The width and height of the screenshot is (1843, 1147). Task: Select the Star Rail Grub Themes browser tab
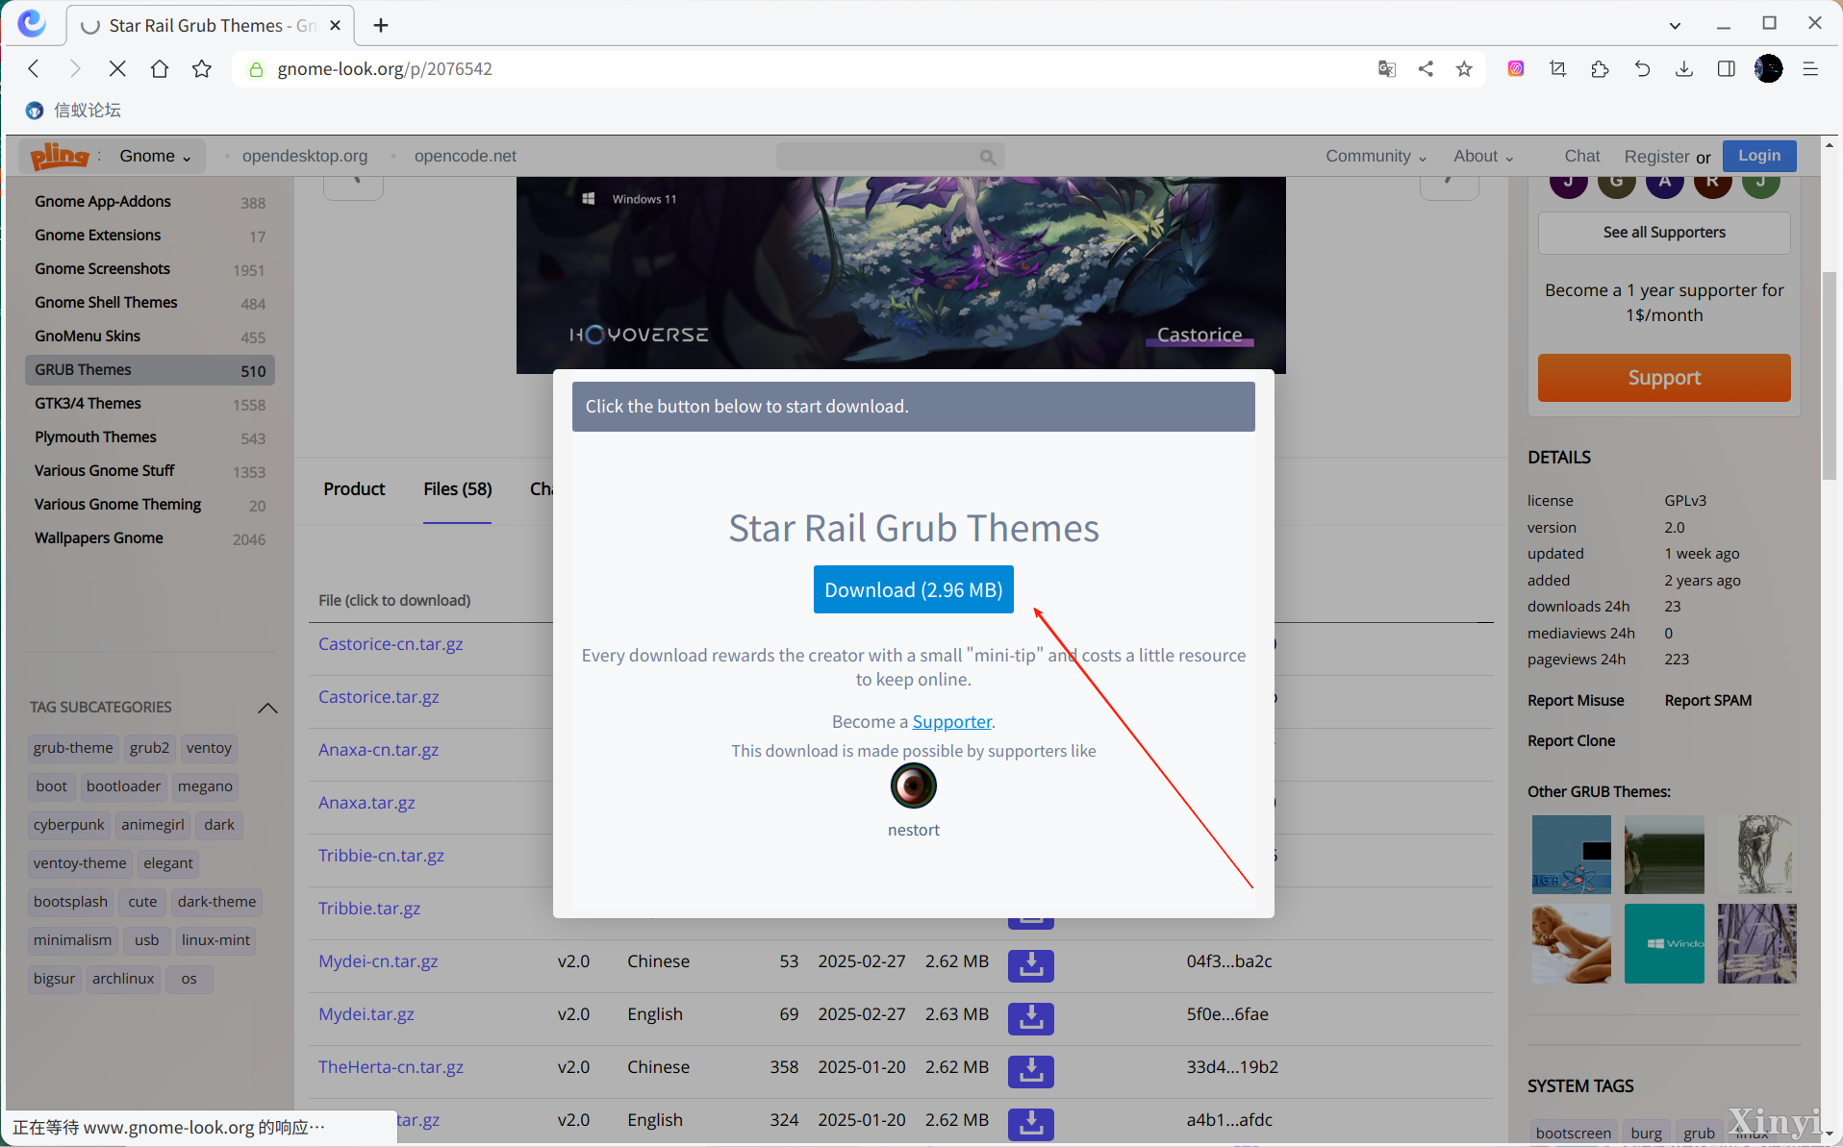click(x=212, y=25)
